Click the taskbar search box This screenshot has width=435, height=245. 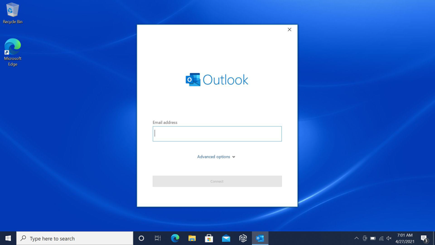[x=75, y=238]
